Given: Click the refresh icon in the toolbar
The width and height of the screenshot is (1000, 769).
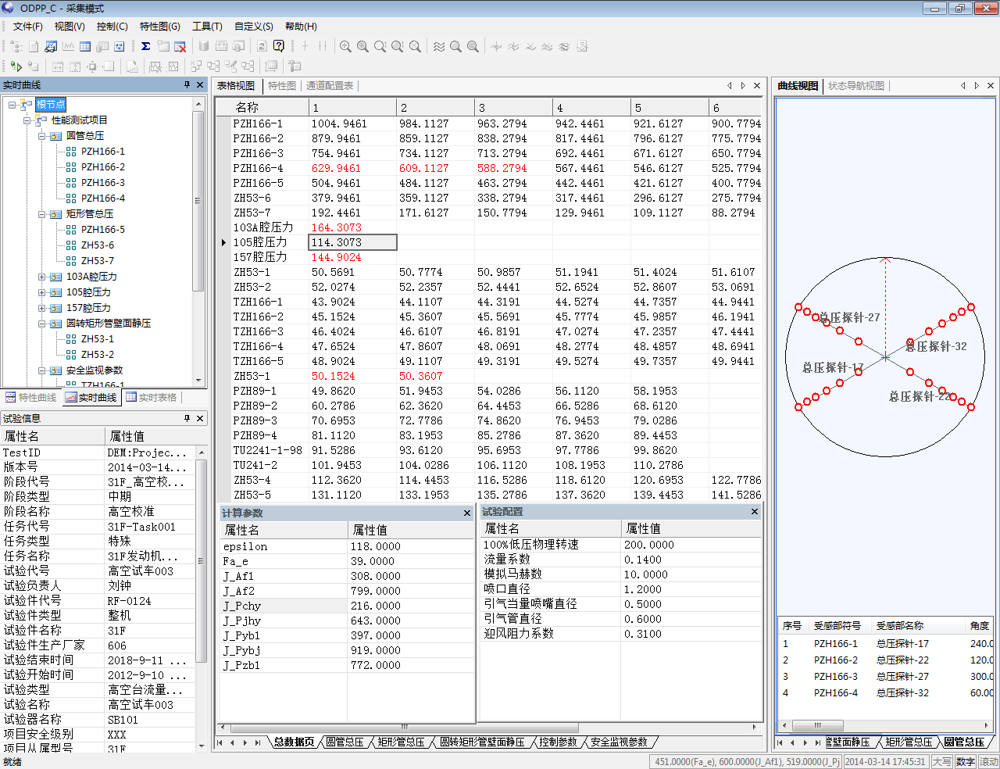Looking at the screenshot, I should click(x=262, y=46).
